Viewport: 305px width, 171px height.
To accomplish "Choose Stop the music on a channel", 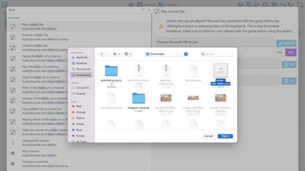I will (x=38, y=79).
